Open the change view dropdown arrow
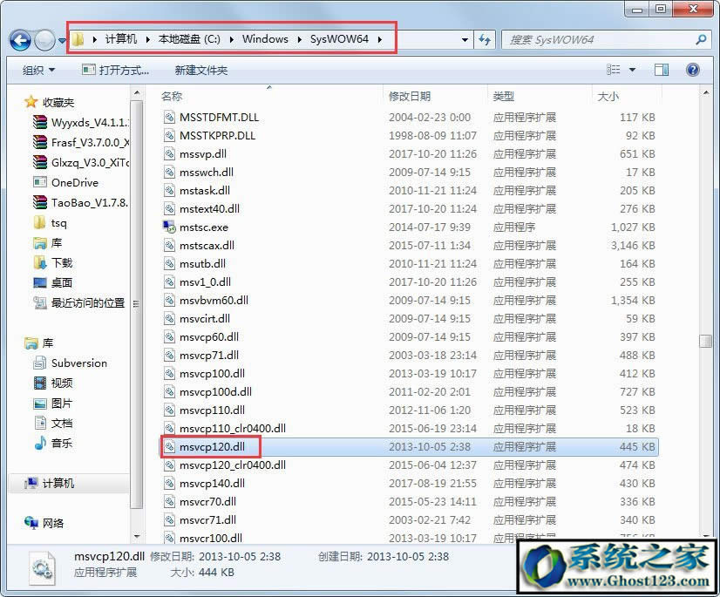Viewport: 720px width, 597px height. 634,70
